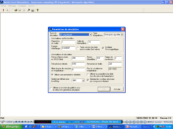173x129 pixels.
Task: Click the Température finale input field
Action: tap(115, 64)
